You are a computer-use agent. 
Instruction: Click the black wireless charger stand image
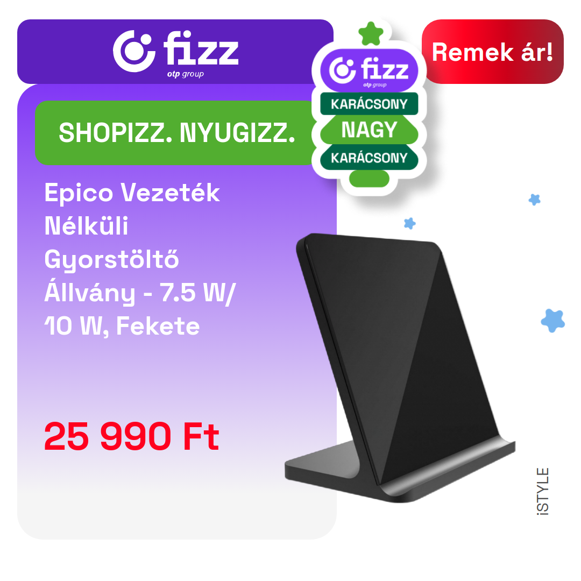(x=400, y=367)
